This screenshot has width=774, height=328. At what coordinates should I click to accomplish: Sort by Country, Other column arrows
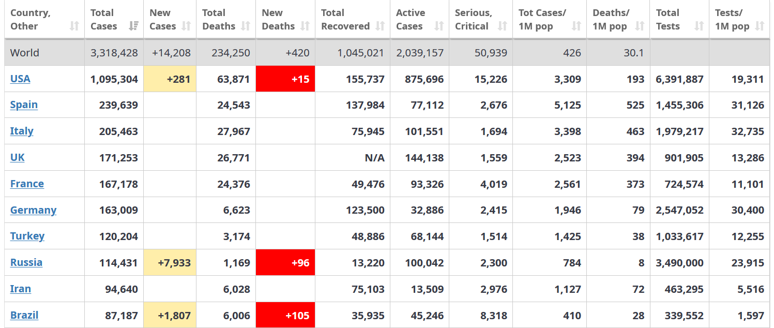tap(74, 26)
